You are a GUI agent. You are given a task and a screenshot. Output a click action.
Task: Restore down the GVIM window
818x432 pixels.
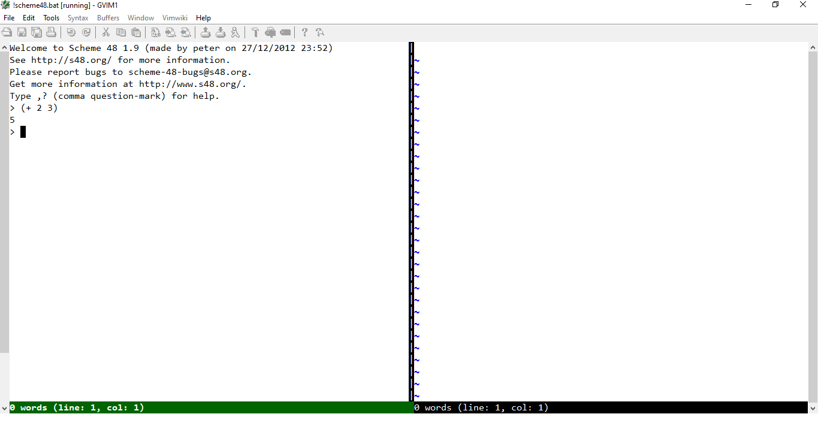(775, 5)
